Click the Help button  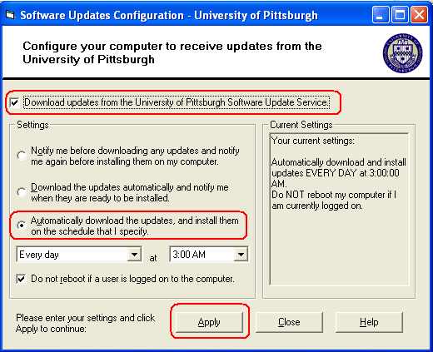point(369,322)
